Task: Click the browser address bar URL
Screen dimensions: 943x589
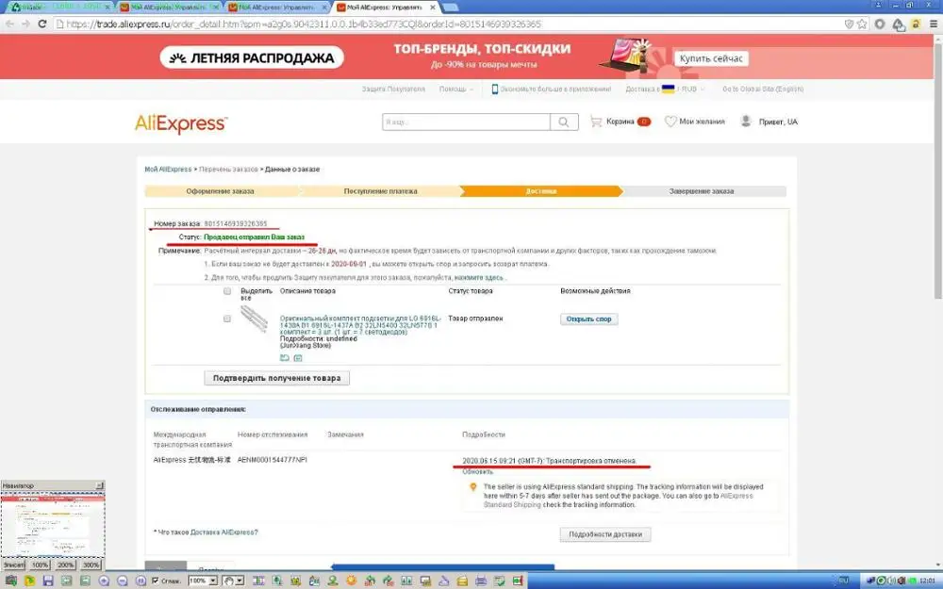Action: 303,25
